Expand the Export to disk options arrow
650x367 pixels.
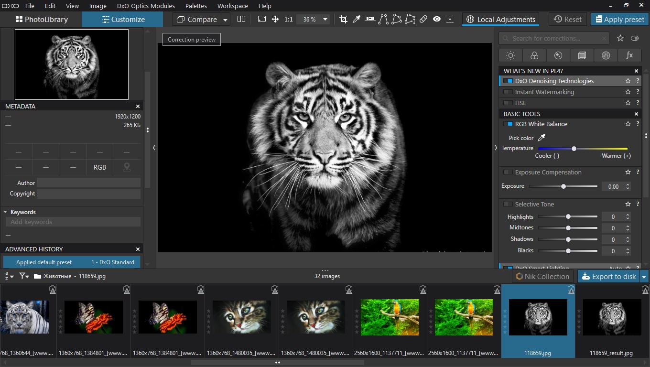(x=644, y=277)
